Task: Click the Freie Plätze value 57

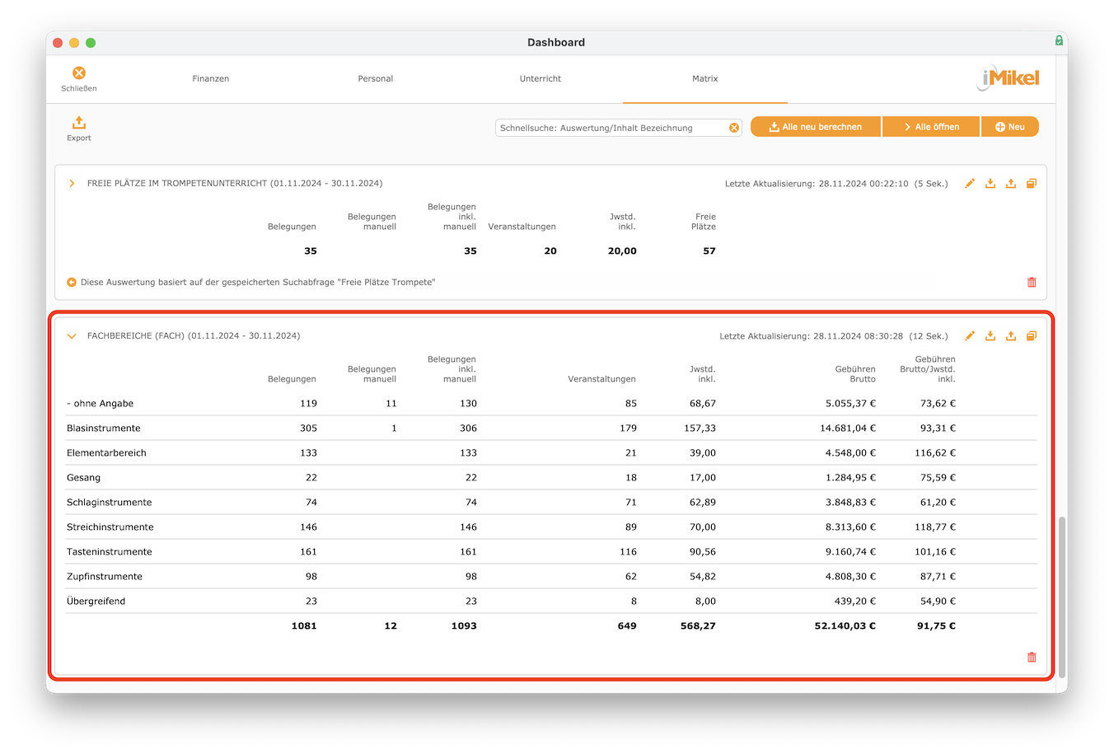Action: [x=709, y=251]
